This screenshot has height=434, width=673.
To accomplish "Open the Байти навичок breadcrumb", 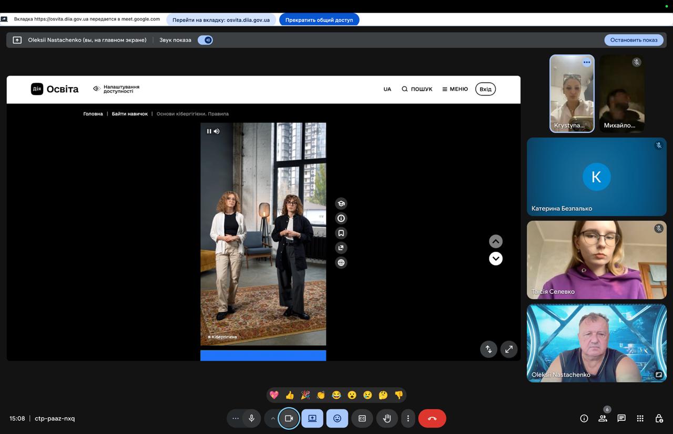I will click(129, 114).
